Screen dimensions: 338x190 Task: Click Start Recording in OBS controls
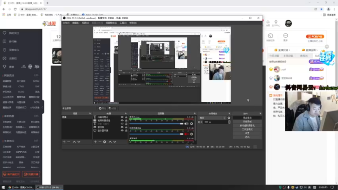[247, 122]
